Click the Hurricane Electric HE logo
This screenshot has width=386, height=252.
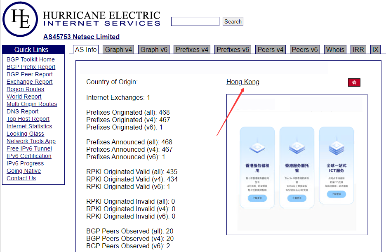pyautogui.click(x=20, y=19)
